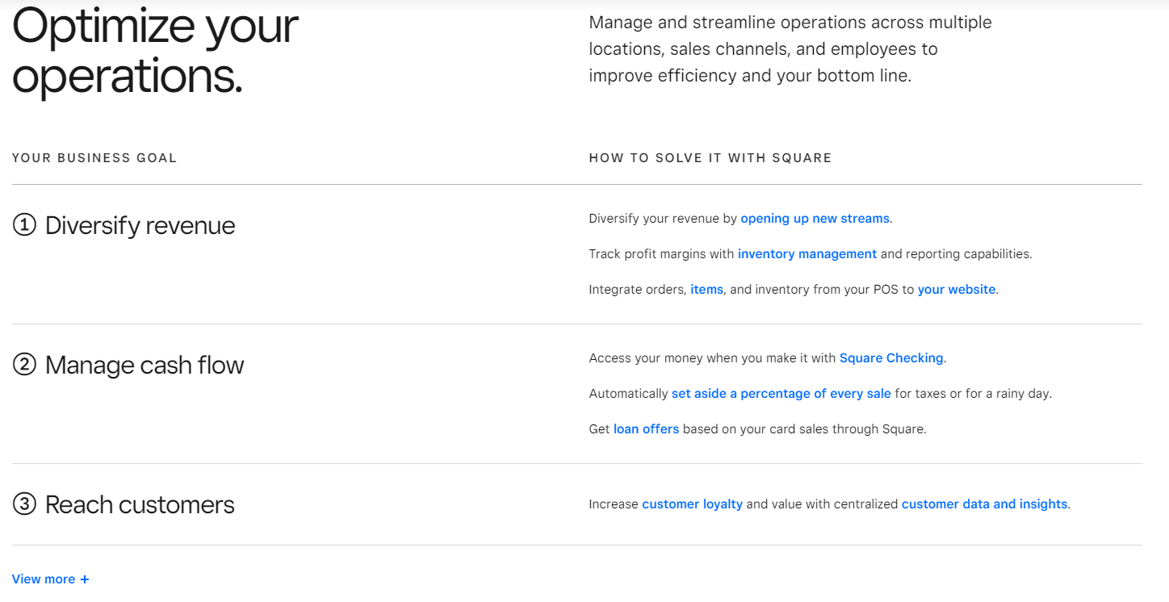This screenshot has width=1169, height=602.
Task: Click the circled number 1 icon
Action: (25, 226)
